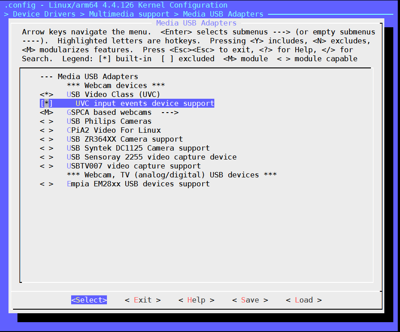The image size is (400, 332).
Task: Toggle UVC input events device support checkbox
Action: click(x=47, y=104)
